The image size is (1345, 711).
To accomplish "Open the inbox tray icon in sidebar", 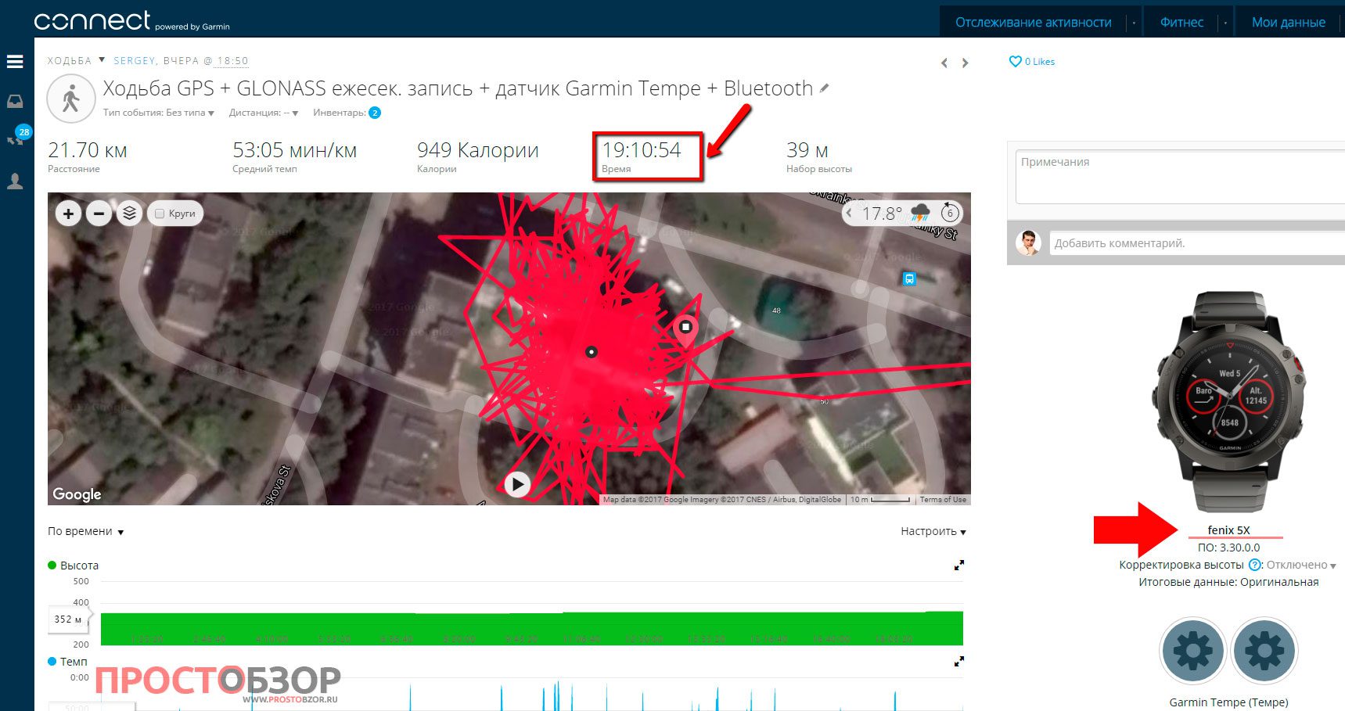I will point(15,102).
